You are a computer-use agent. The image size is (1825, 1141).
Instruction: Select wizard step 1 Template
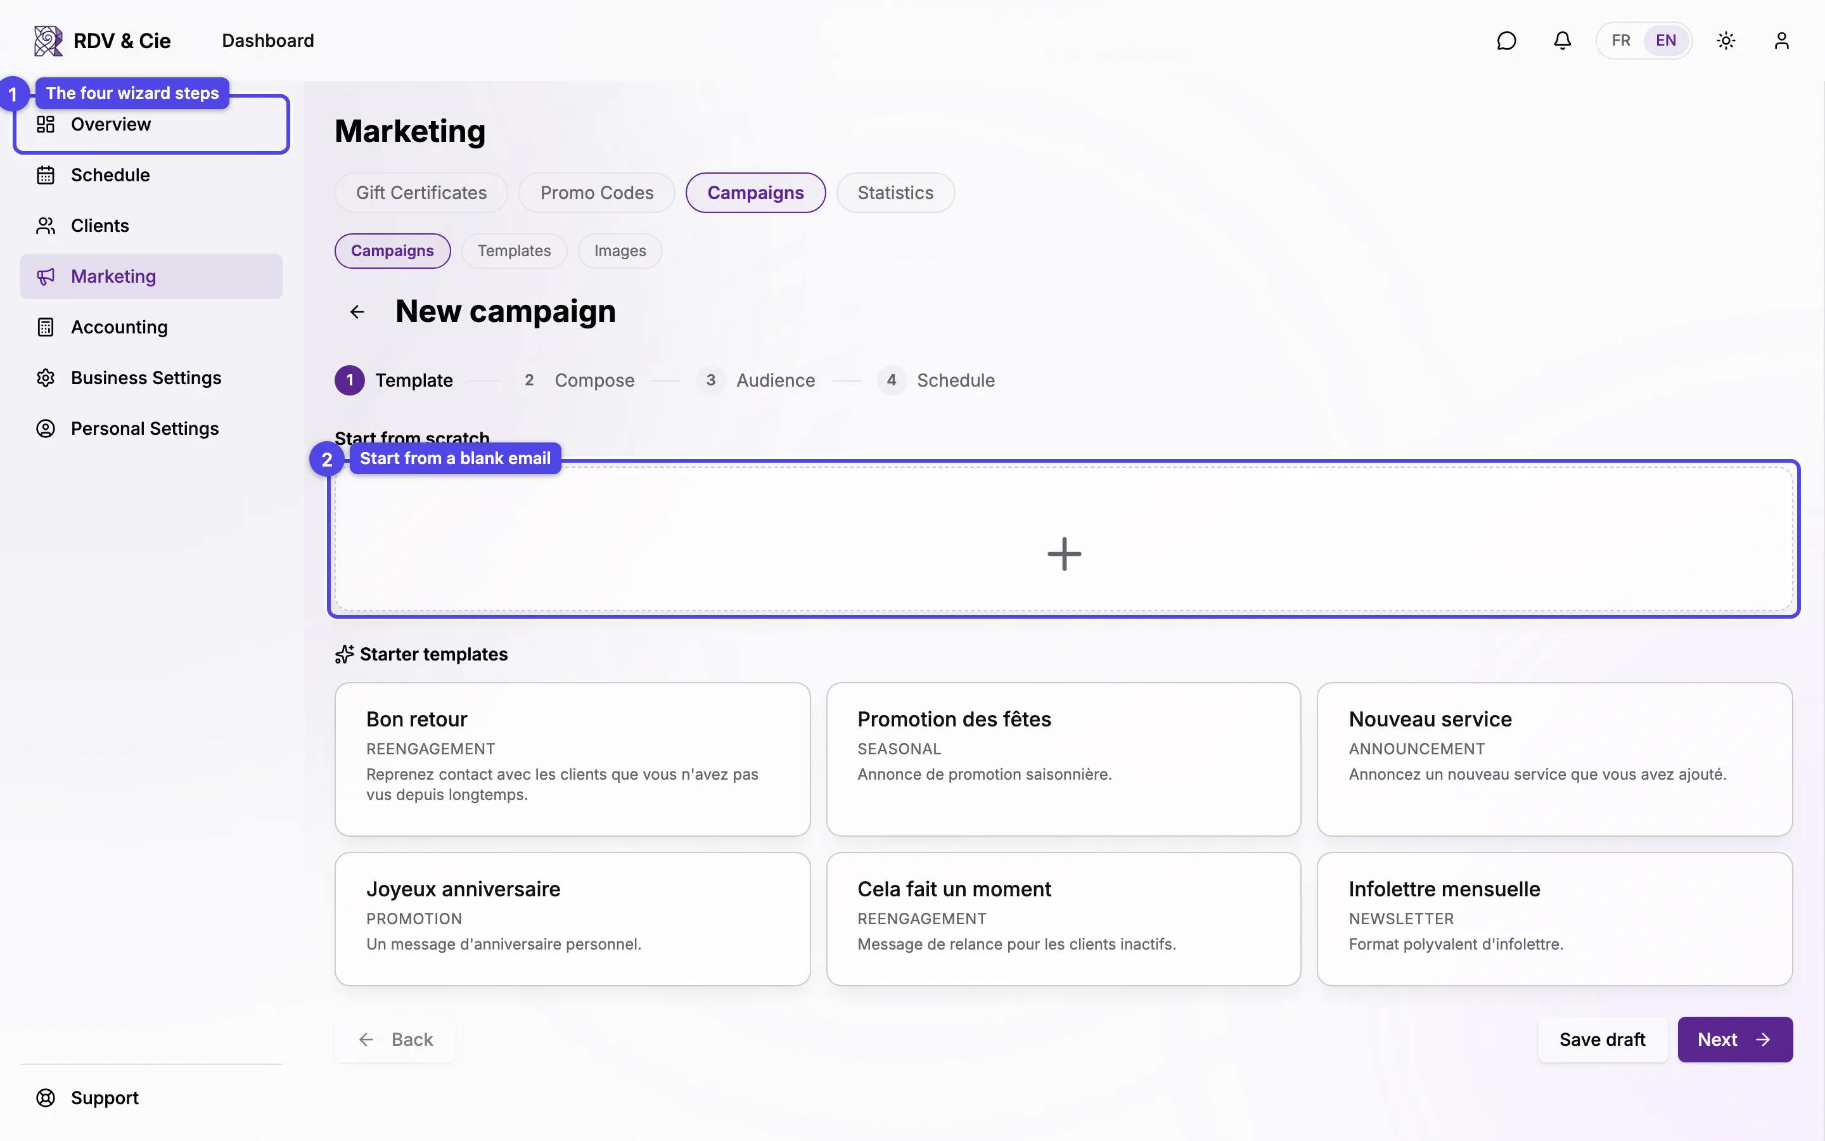tap(394, 380)
